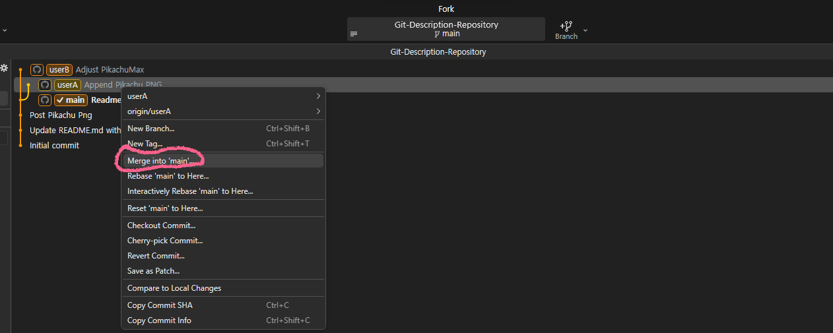Click Copy Commit SHA menu entry
The image size is (833, 333).
pyautogui.click(x=160, y=305)
